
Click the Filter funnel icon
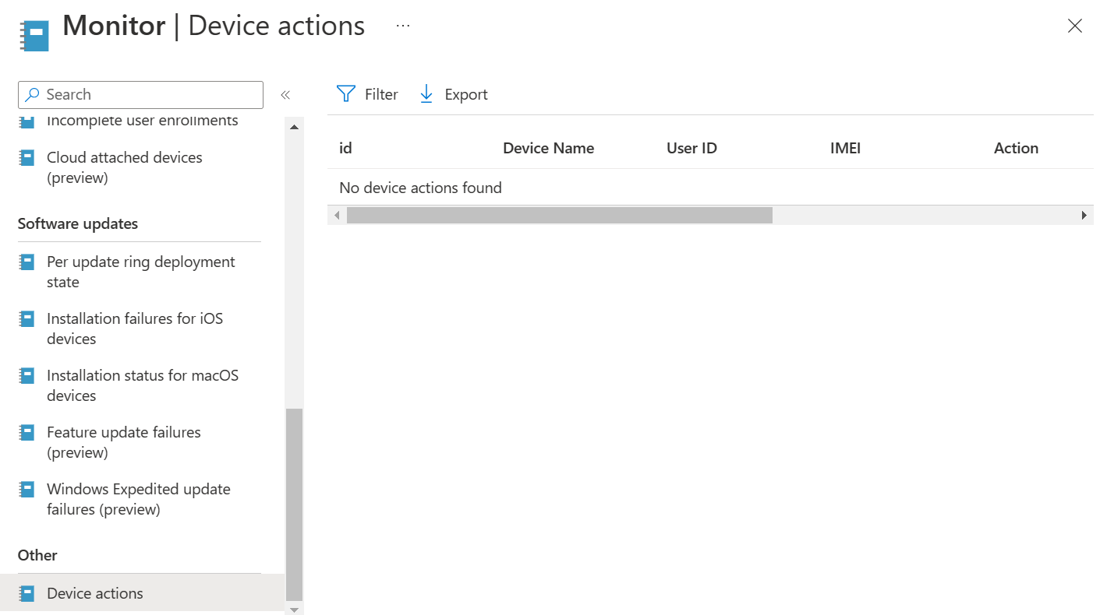(x=345, y=93)
